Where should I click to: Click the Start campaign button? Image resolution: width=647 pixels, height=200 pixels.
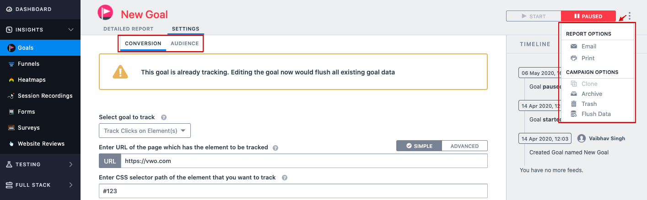[534, 16]
